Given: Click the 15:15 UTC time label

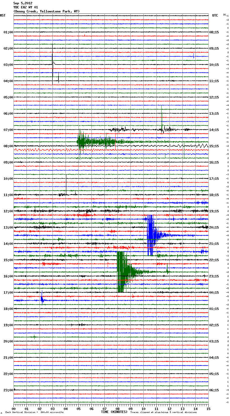Looking at the screenshot, I should pyautogui.click(x=214, y=146).
